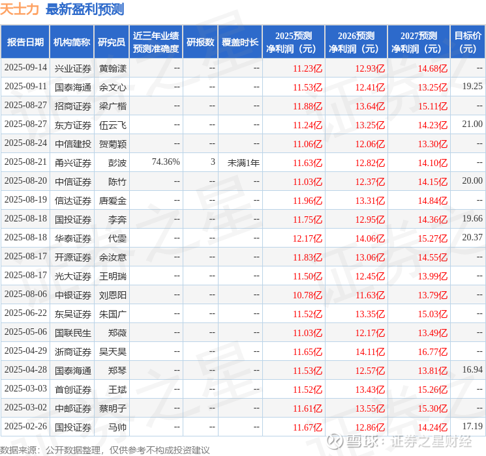Viewport: 486px width, 456px height.
Task: Click target price 19.25
Action: (x=472, y=87)
